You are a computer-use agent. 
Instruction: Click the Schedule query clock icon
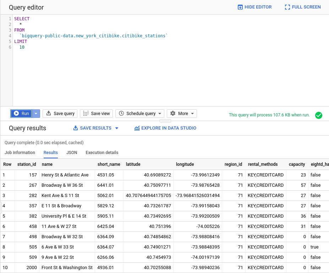[x=121, y=114]
